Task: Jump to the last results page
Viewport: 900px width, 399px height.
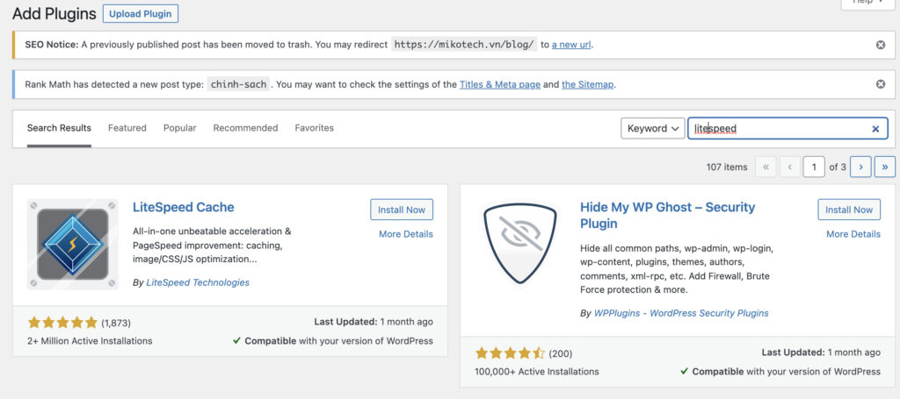Action: [884, 167]
